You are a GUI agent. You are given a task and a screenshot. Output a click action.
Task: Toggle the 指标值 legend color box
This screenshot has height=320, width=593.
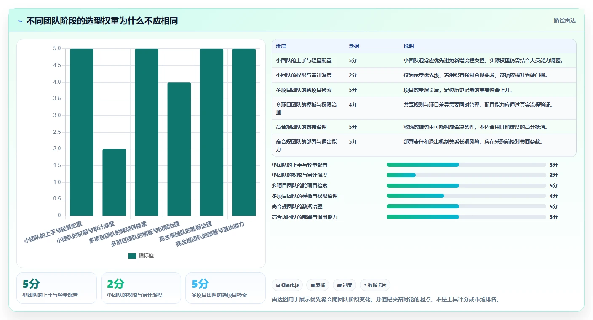pos(132,256)
